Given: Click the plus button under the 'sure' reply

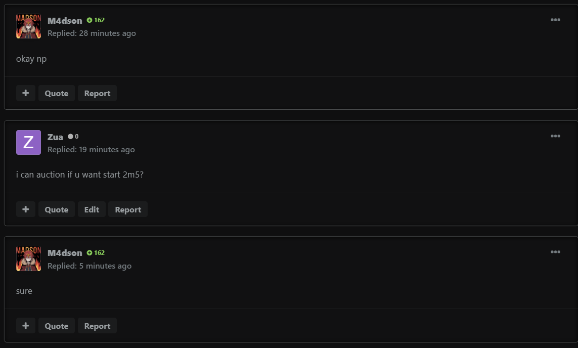Looking at the screenshot, I should (26, 326).
